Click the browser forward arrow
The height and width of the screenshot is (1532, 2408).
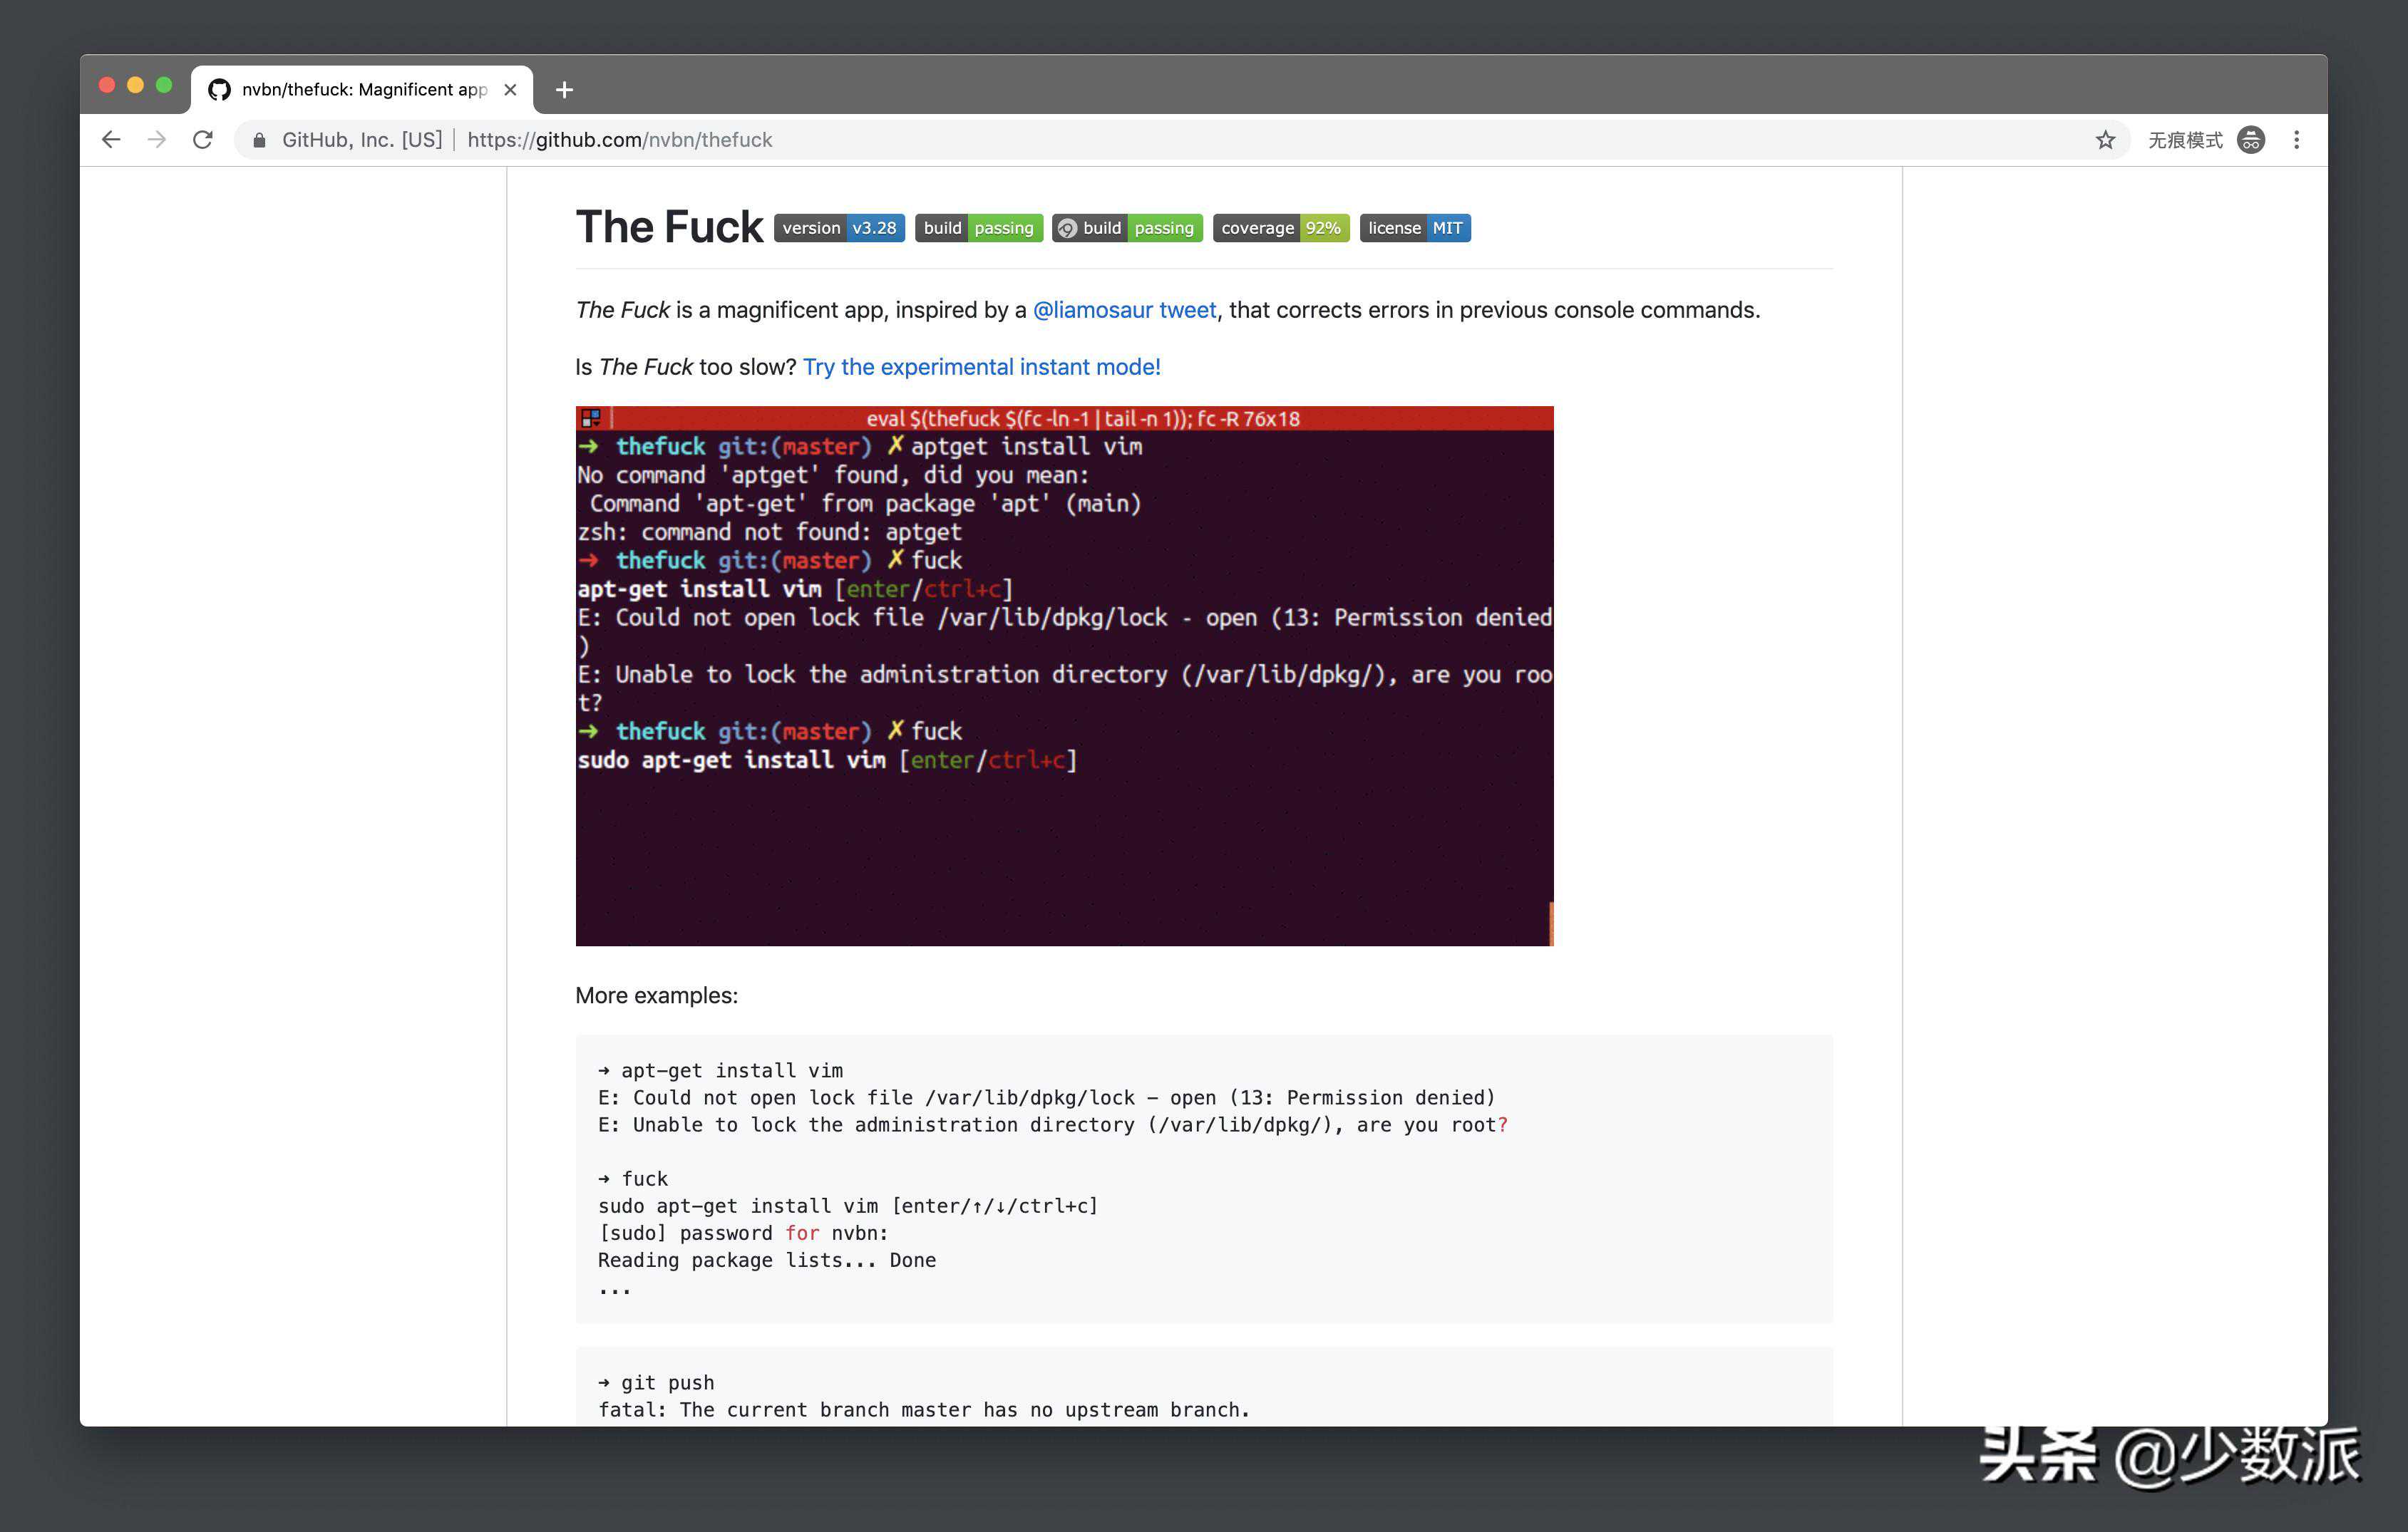coord(157,140)
